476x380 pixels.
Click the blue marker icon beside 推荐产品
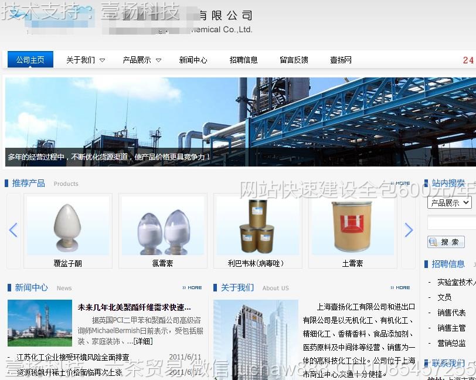coord(7,183)
